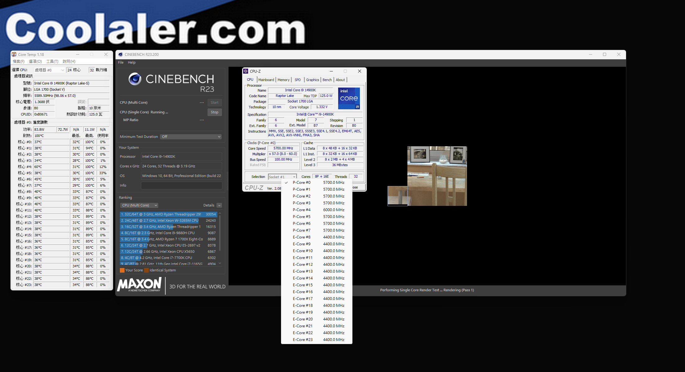Select P-Core #4 at 6000.0 MHz
The image size is (685, 372).
pyautogui.click(x=317, y=210)
